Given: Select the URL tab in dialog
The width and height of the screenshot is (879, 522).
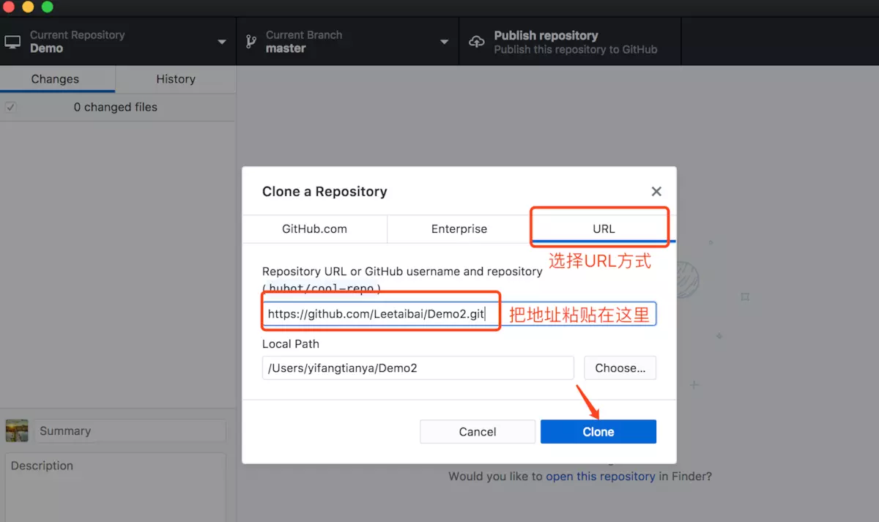Looking at the screenshot, I should [x=604, y=228].
